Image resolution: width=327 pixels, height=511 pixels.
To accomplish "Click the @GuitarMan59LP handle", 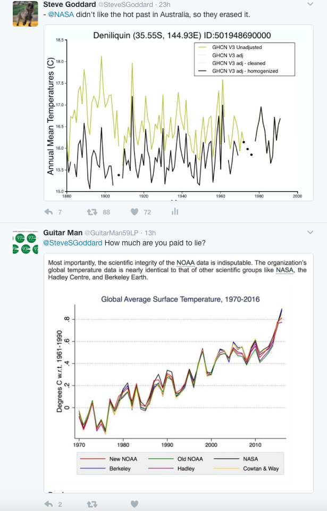I will tap(111, 233).
